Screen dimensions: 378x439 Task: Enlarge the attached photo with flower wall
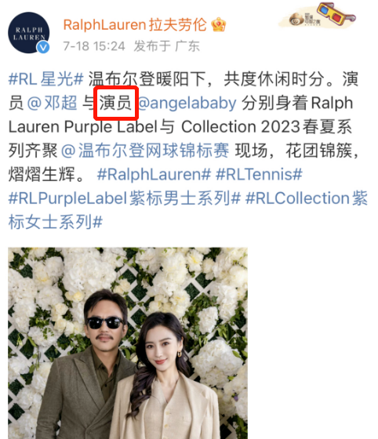point(128,343)
